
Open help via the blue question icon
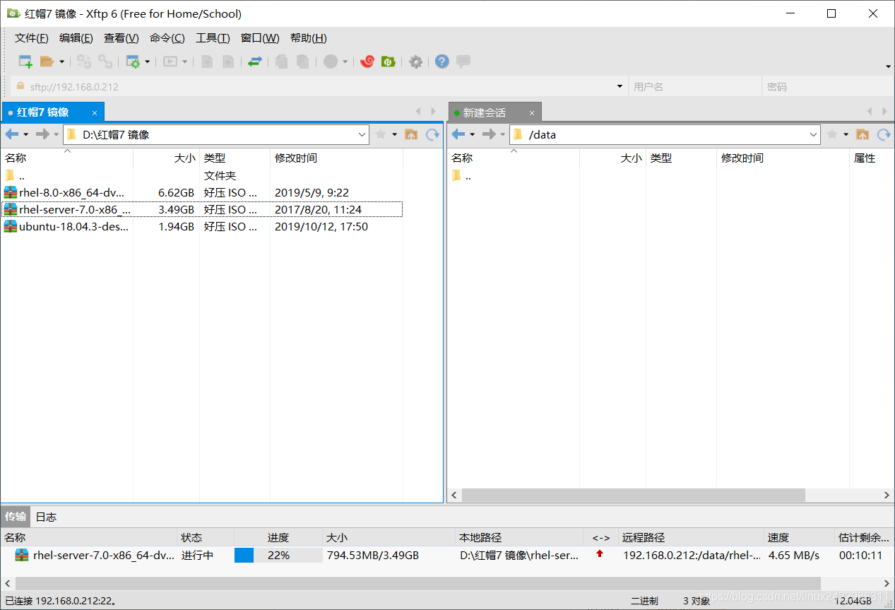(442, 61)
